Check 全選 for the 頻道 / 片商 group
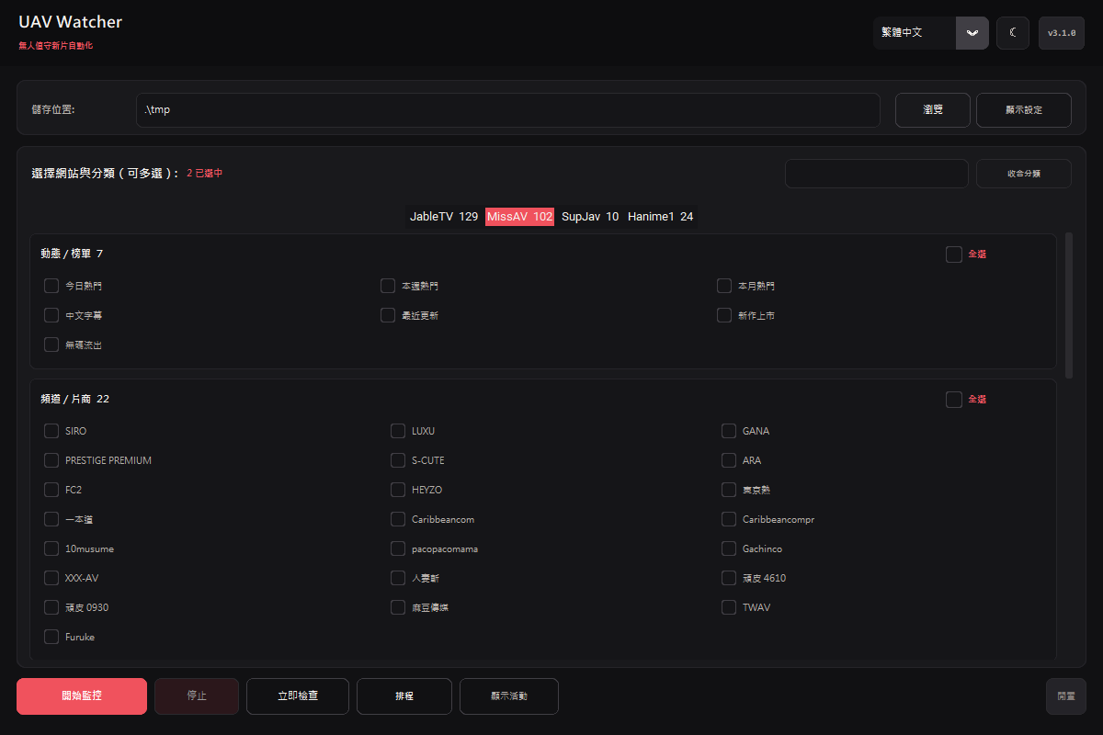Image resolution: width=1103 pixels, height=735 pixels. pyautogui.click(x=954, y=400)
